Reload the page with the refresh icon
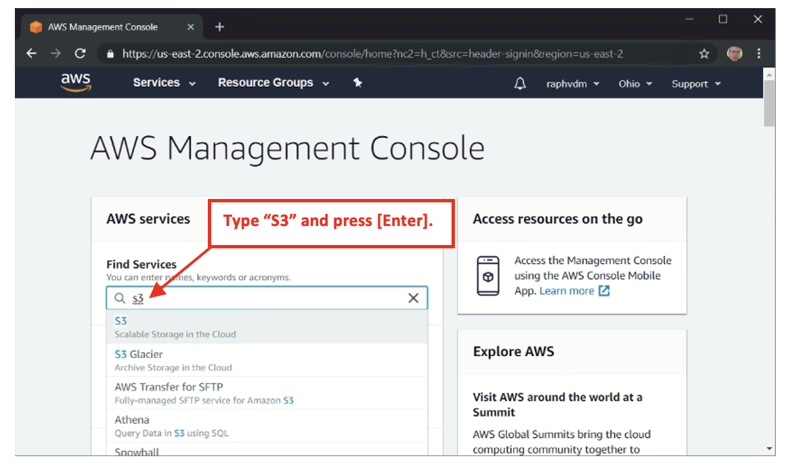788x467 pixels. [x=80, y=53]
